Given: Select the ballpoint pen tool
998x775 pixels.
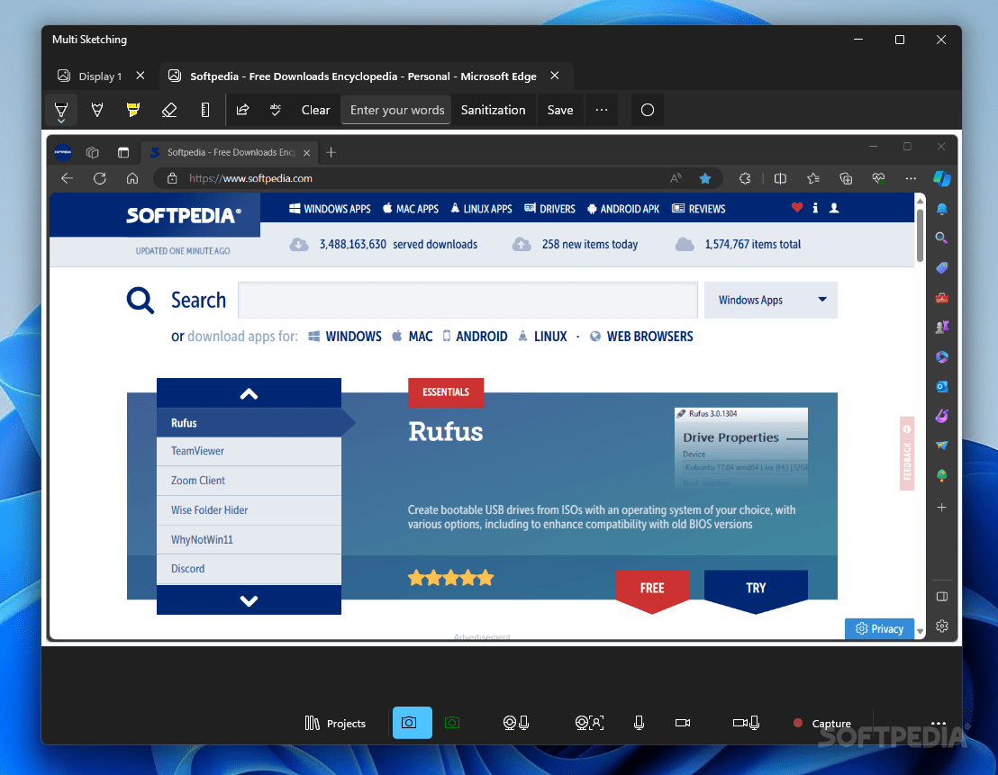Looking at the screenshot, I should [61, 110].
